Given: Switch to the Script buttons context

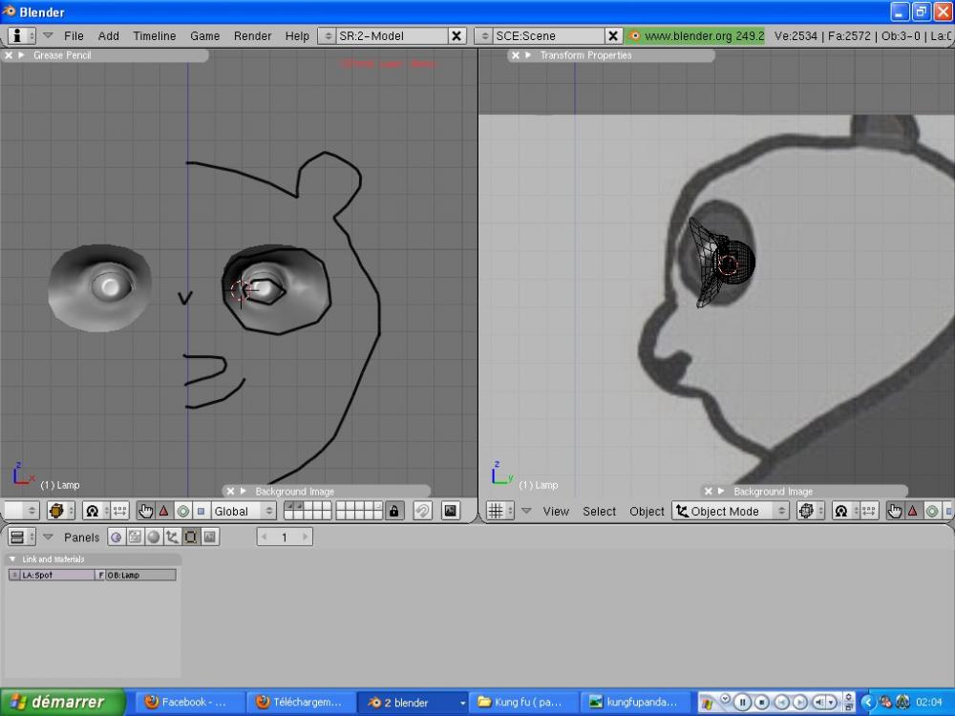Looking at the screenshot, I should point(135,537).
